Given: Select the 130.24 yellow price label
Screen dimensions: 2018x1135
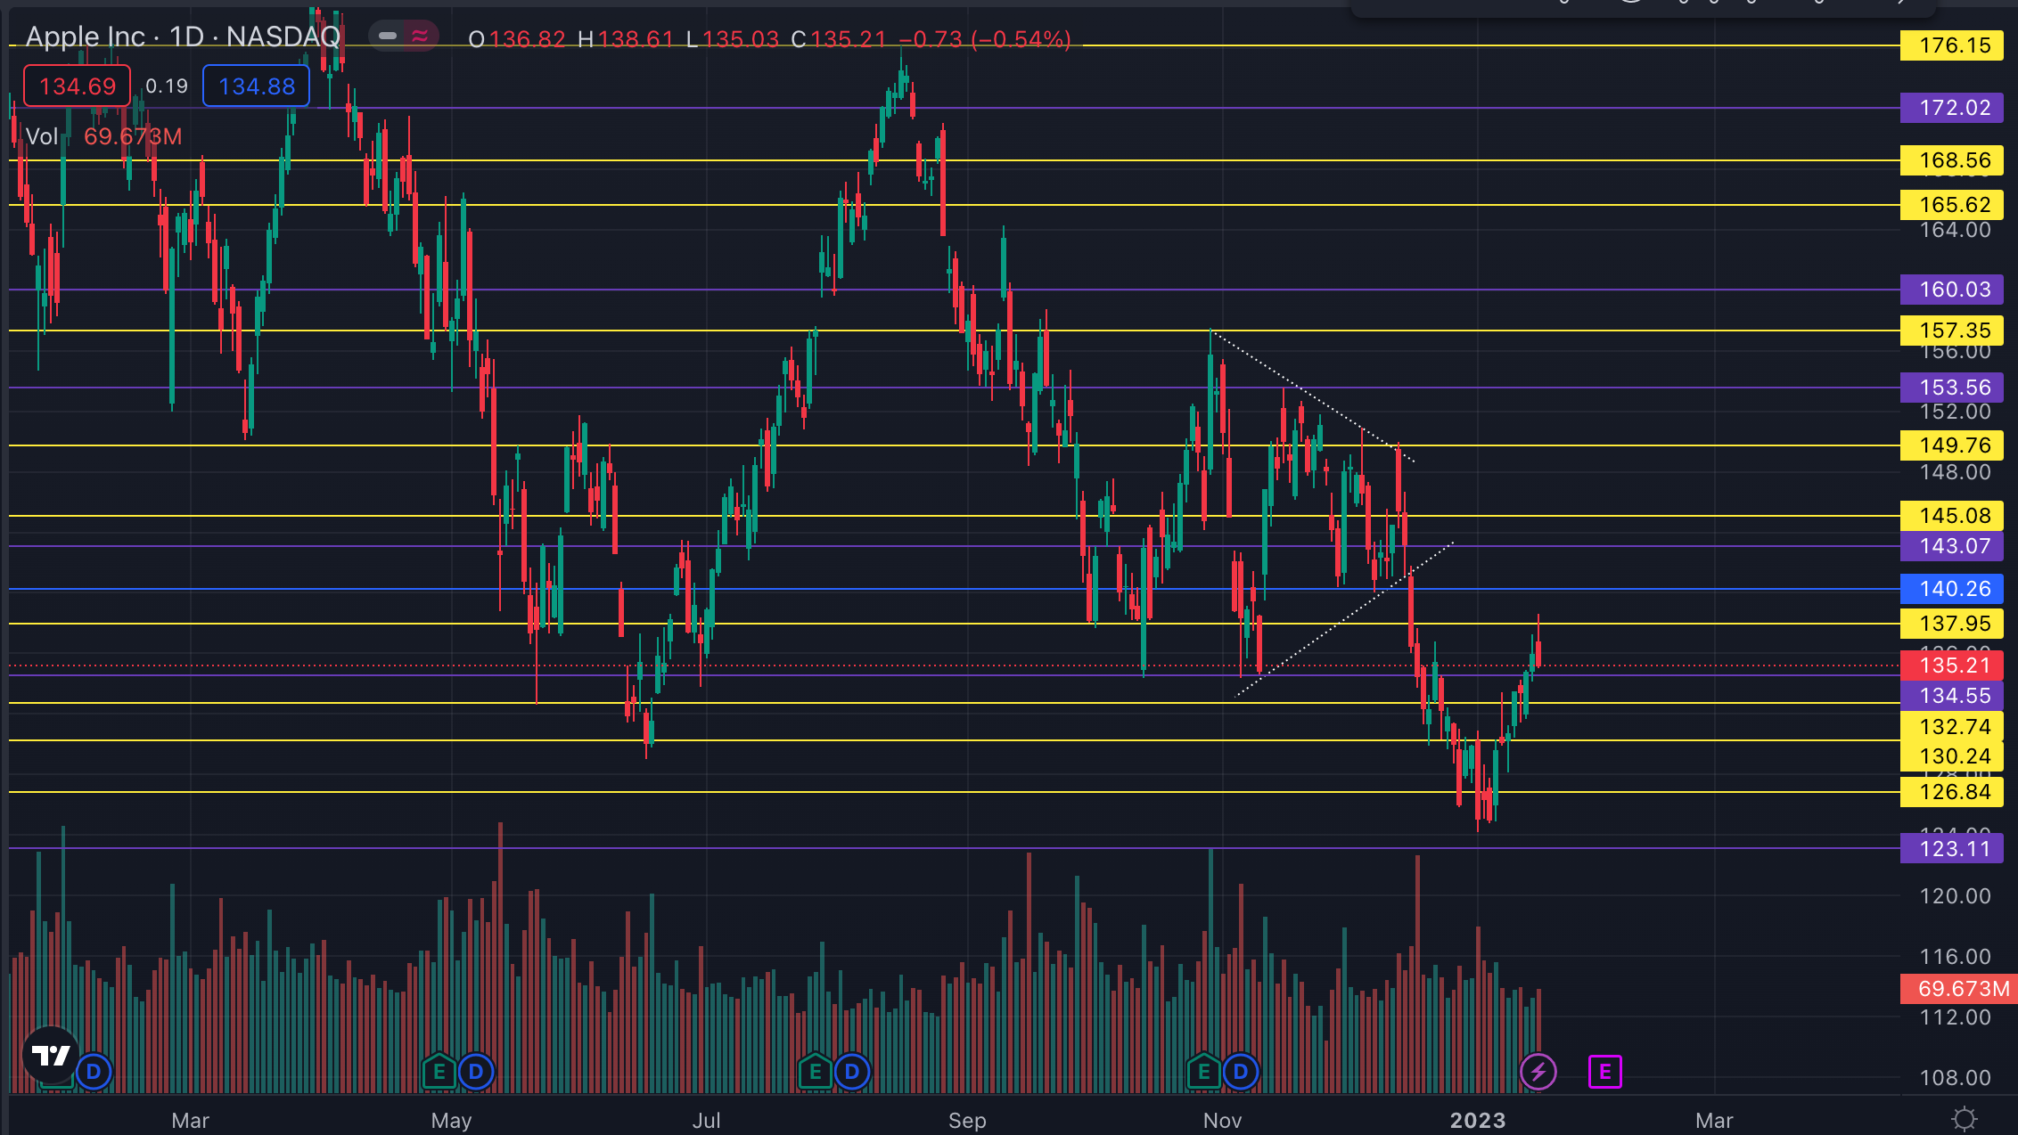Looking at the screenshot, I should pyautogui.click(x=1952, y=756).
